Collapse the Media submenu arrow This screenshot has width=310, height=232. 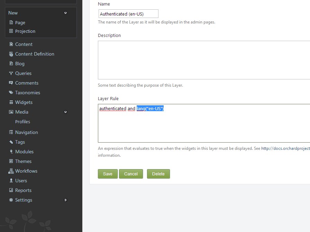pos(65,112)
